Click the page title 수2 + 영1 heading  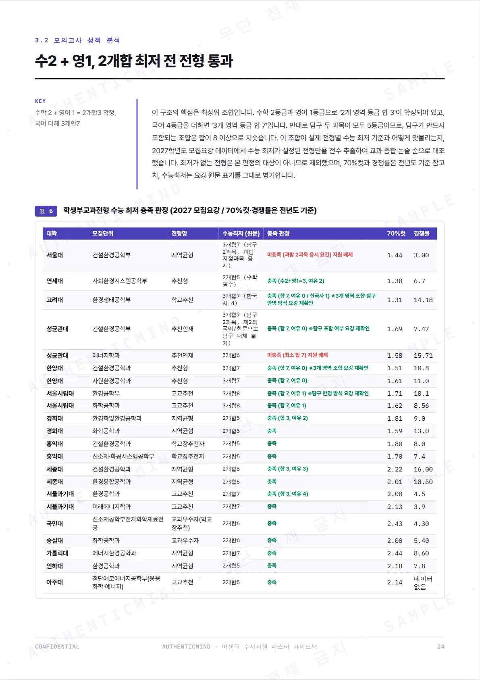134,61
